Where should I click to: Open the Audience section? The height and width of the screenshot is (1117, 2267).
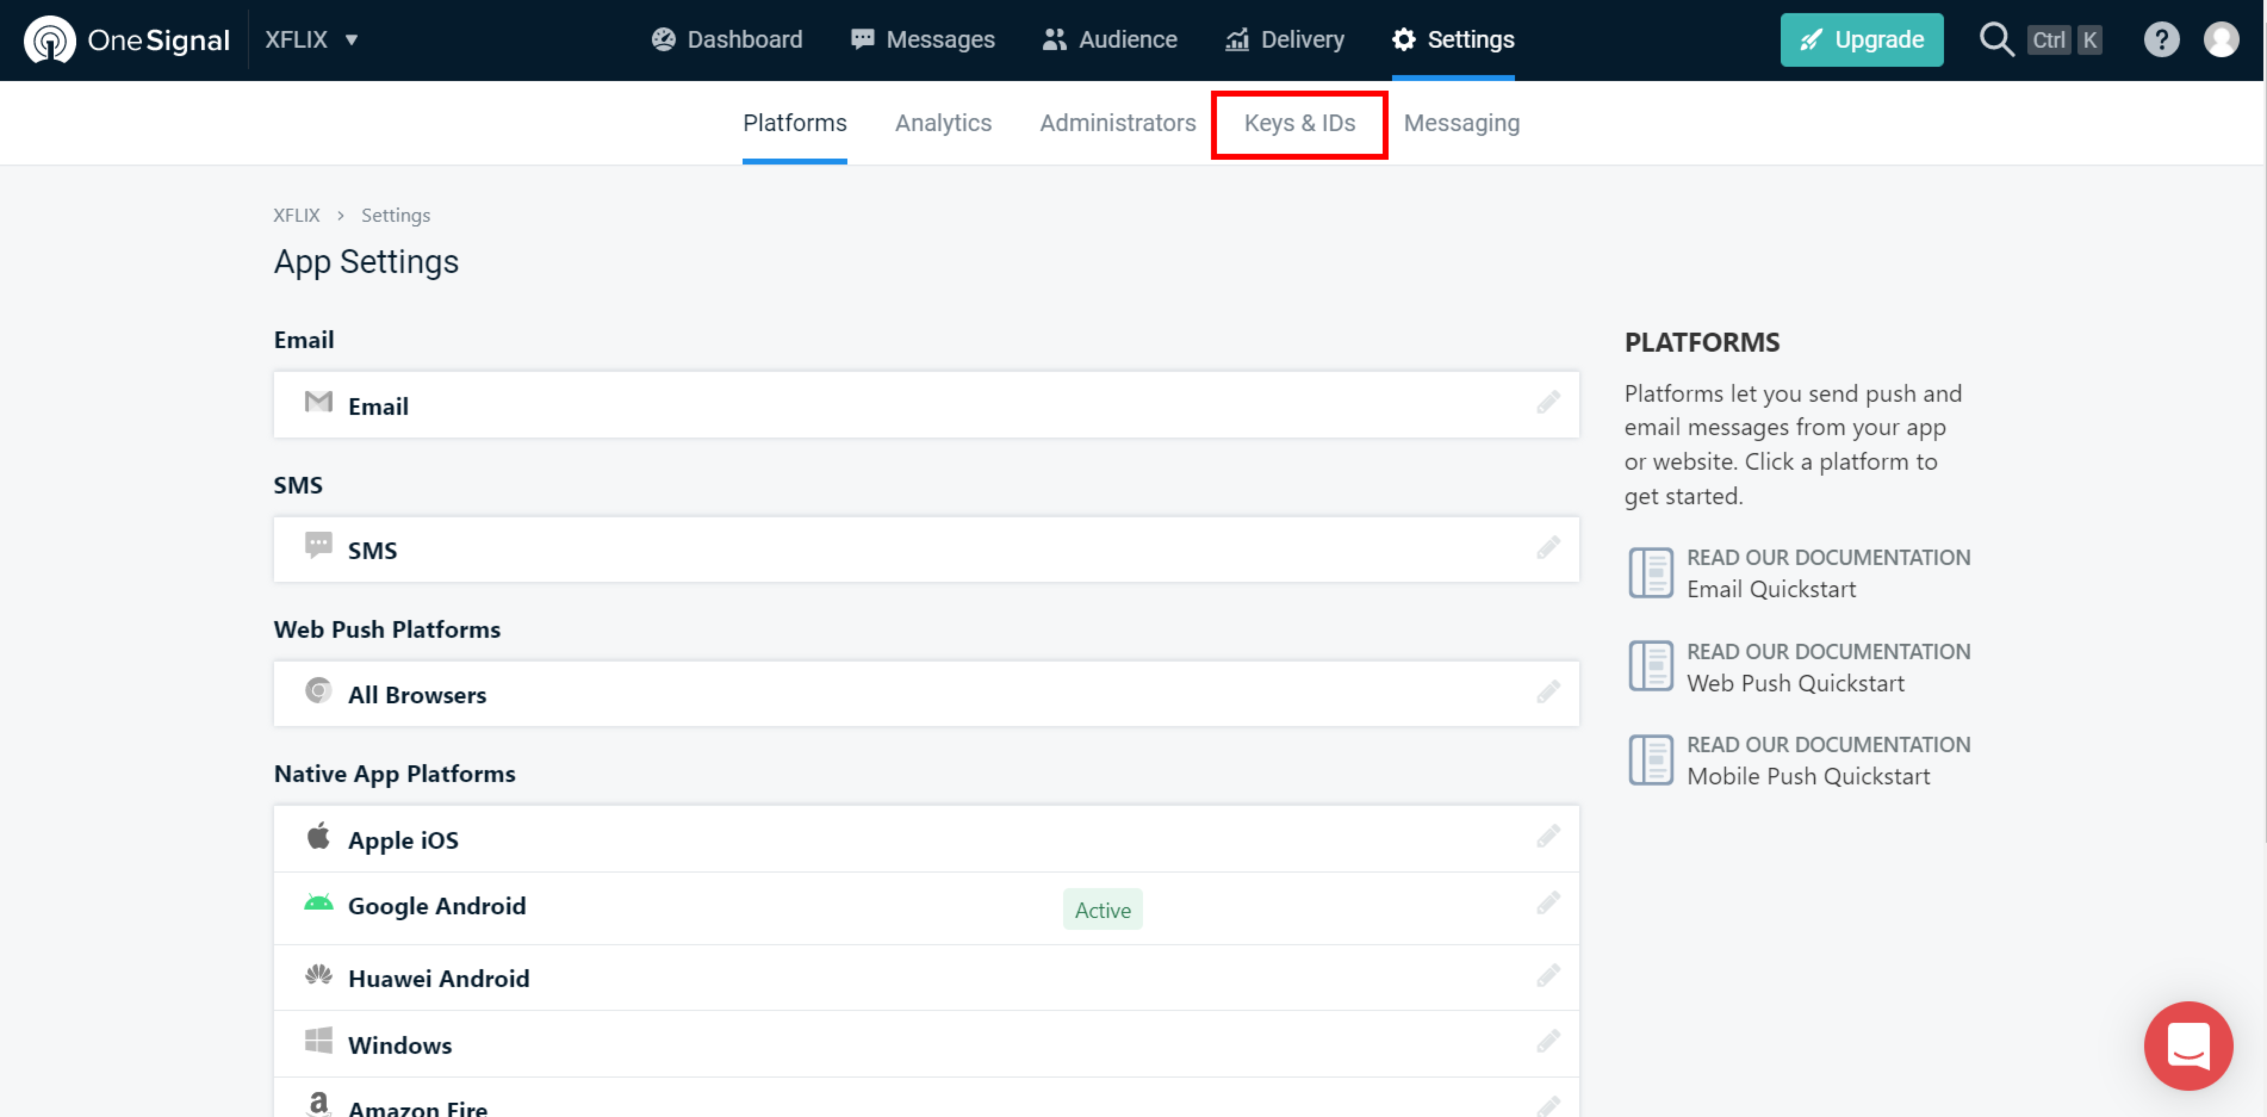coord(1109,40)
